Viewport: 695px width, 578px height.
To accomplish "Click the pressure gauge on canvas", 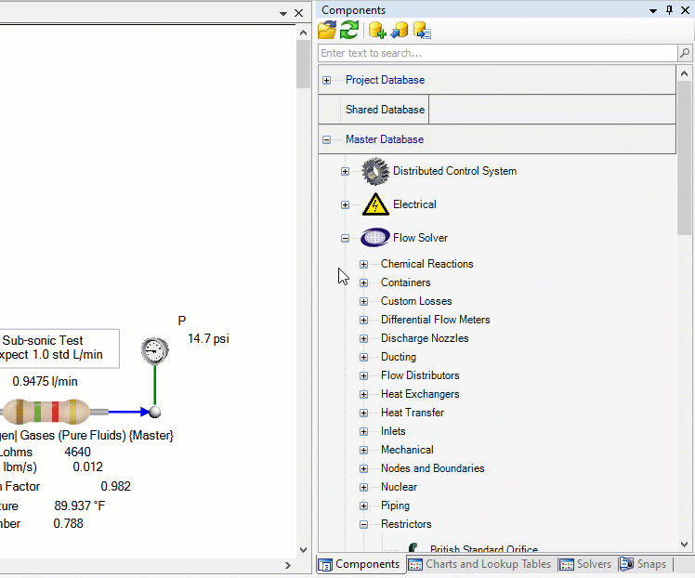I will click(154, 350).
